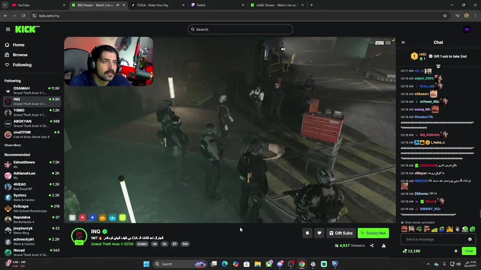
Task: Click the streamer webcam overlay
Action: pyautogui.click(x=109, y=61)
